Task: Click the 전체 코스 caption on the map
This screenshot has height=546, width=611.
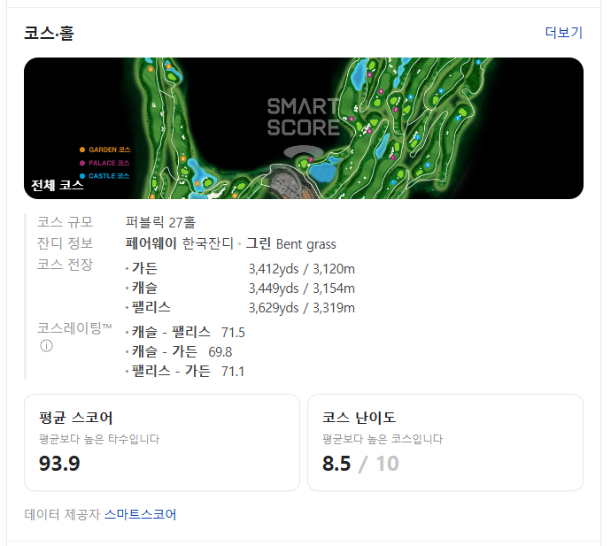Action: (x=58, y=185)
